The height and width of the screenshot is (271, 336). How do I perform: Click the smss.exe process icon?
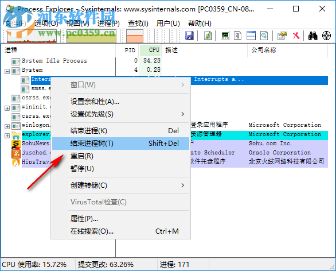pos(25,89)
